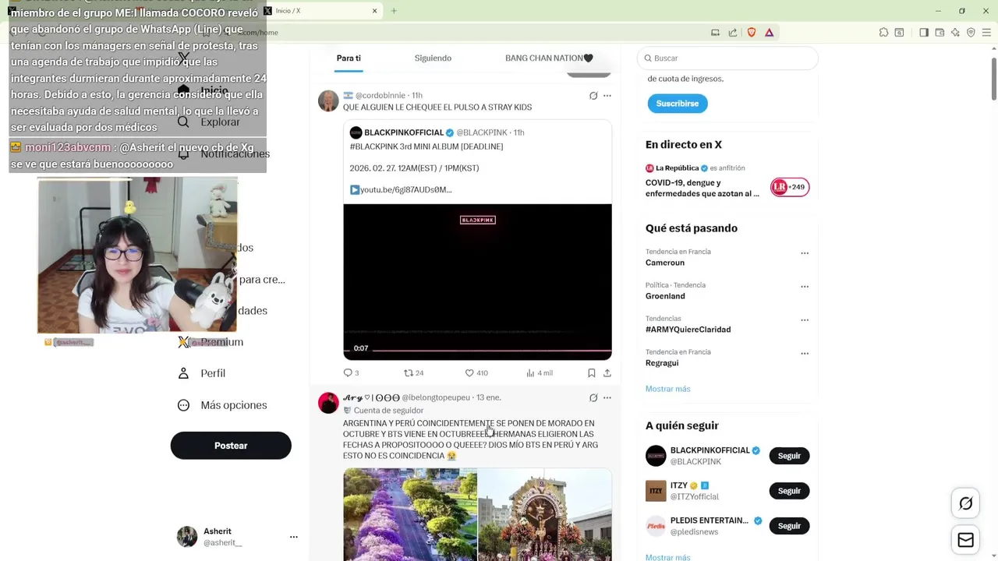View analytics showing 4 mil views
The width and height of the screenshot is (998, 561).
[x=539, y=372]
